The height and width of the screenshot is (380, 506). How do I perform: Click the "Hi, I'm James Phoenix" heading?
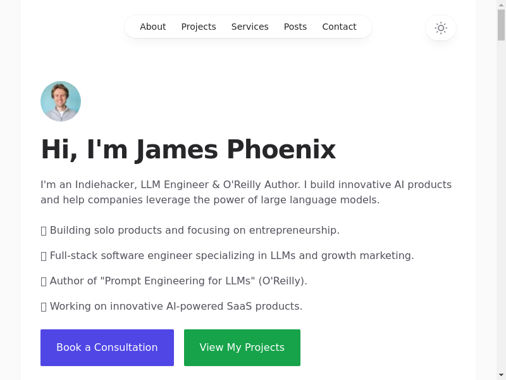pos(188,149)
